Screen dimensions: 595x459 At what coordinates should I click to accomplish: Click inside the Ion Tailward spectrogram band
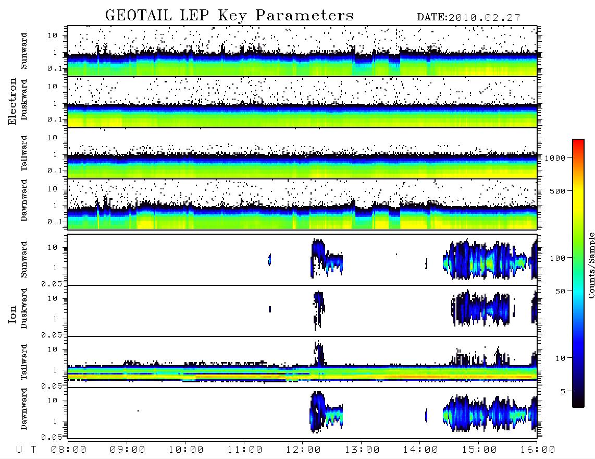(x=302, y=373)
